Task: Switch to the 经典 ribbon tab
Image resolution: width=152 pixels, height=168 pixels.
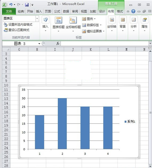Action: coord(21,11)
